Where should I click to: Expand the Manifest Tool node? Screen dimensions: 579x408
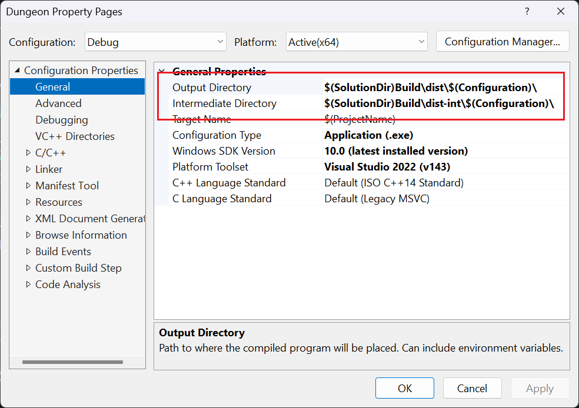(28, 186)
